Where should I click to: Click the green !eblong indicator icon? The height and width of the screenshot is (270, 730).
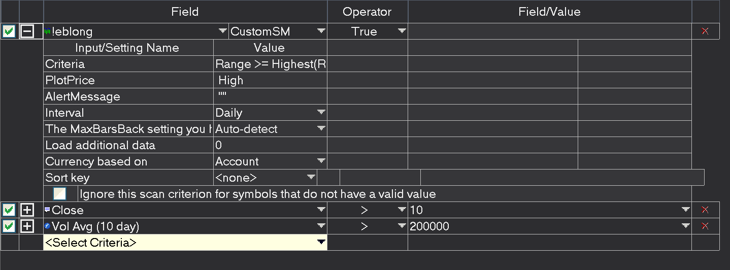tap(48, 31)
